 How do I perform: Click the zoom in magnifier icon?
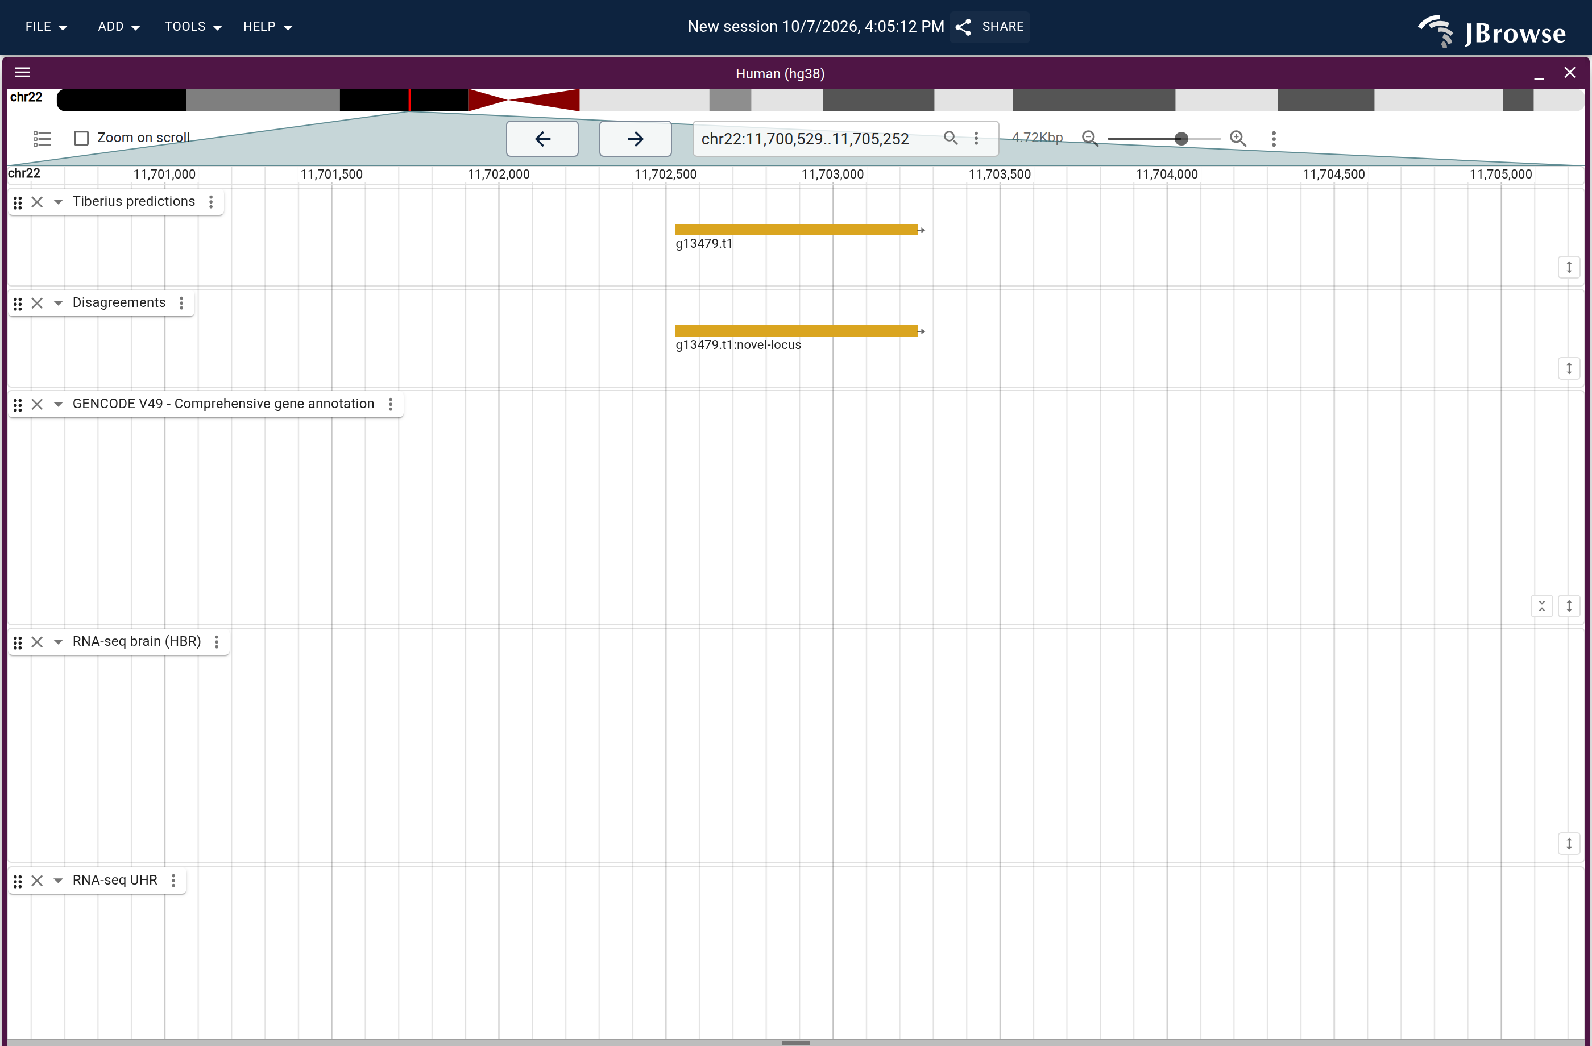(x=1238, y=139)
